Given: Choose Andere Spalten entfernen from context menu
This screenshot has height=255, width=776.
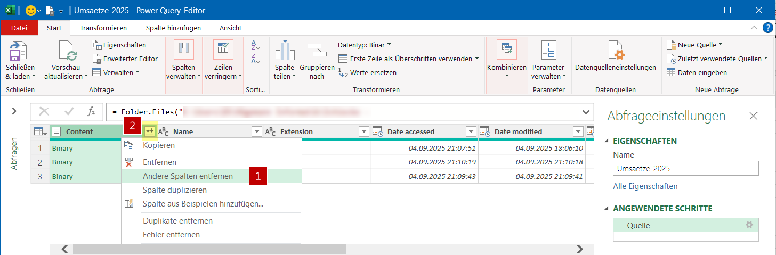Looking at the screenshot, I should tap(188, 176).
